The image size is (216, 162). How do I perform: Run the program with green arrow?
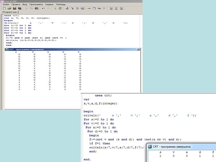[55, 9]
